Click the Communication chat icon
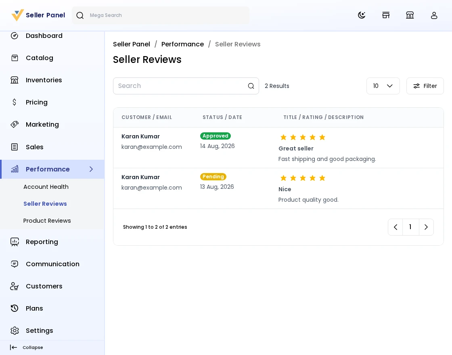The image size is (452, 355). point(15,264)
